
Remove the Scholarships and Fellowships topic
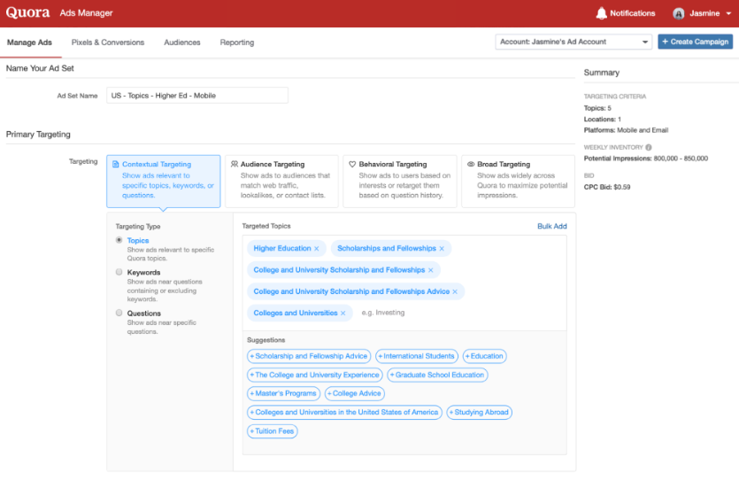(x=442, y=249)
